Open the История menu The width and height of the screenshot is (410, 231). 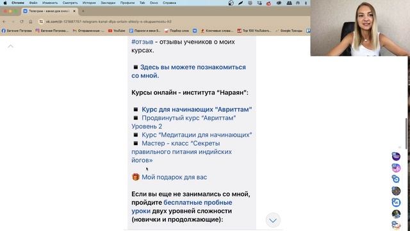(x=89, y=3)
